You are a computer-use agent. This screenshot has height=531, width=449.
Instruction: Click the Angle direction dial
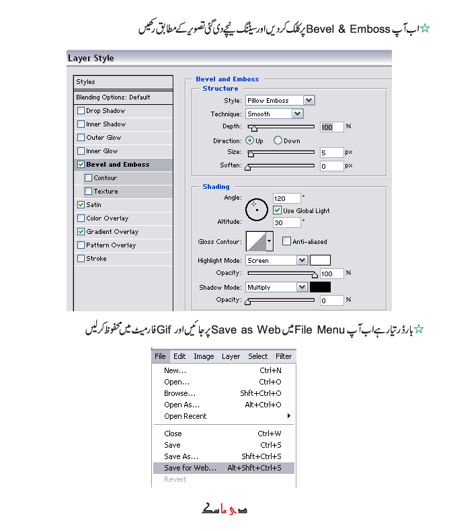(257, 210)
